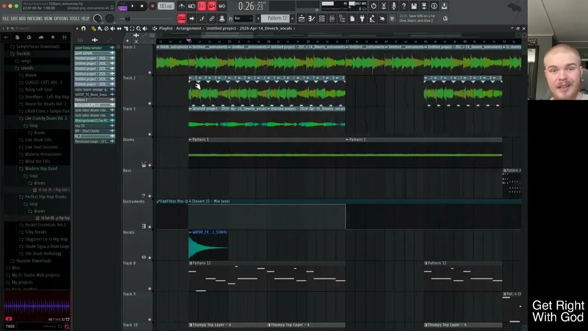
Task: Arm the Record button
Action: [153, 6]
